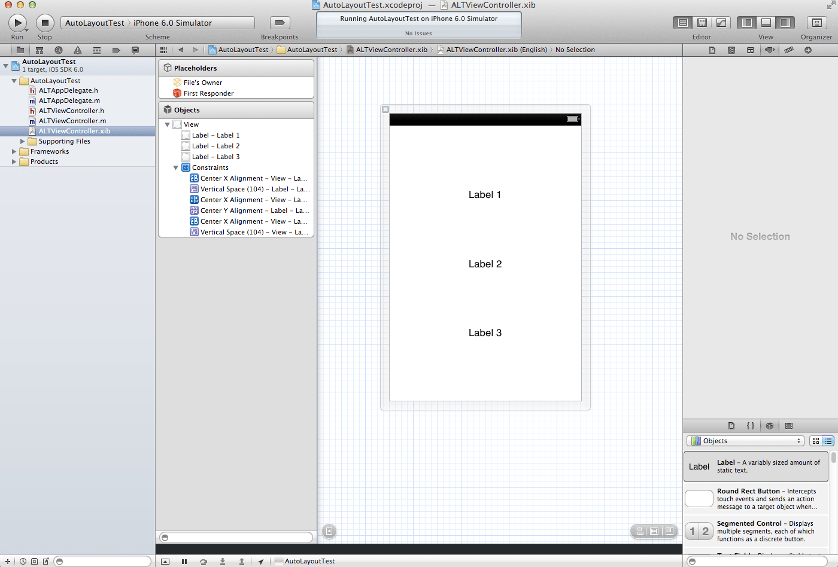This screenshot has height=567, width=838.
Task: Hide the Navigator pane
Action: [746, 23]
